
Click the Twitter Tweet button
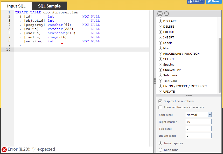214,1
